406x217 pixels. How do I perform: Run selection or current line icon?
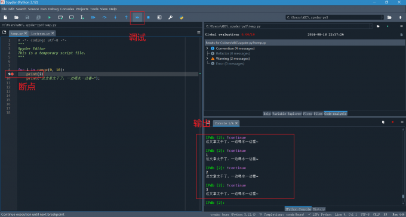coord(82,17)
